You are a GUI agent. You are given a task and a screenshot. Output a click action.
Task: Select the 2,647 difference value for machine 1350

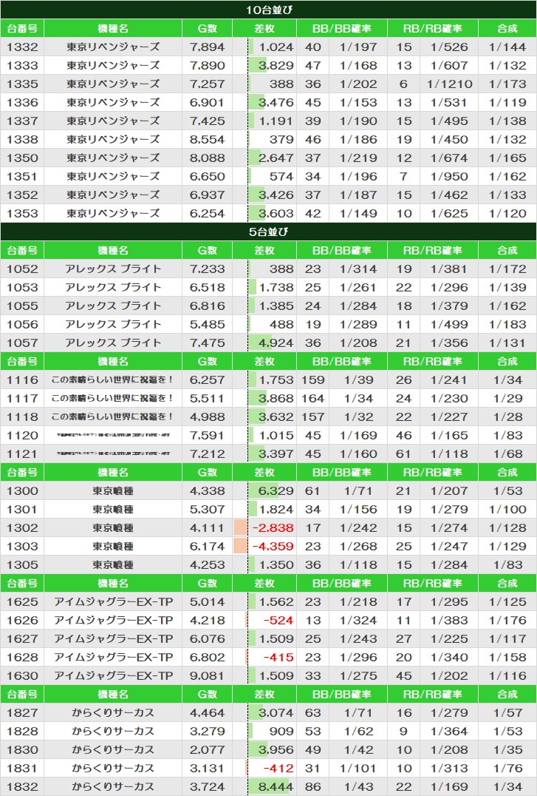pos(276,158)
